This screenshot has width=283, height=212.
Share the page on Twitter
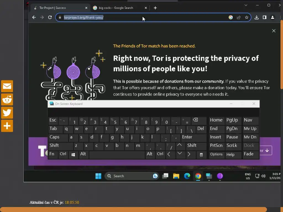point(7,113)
